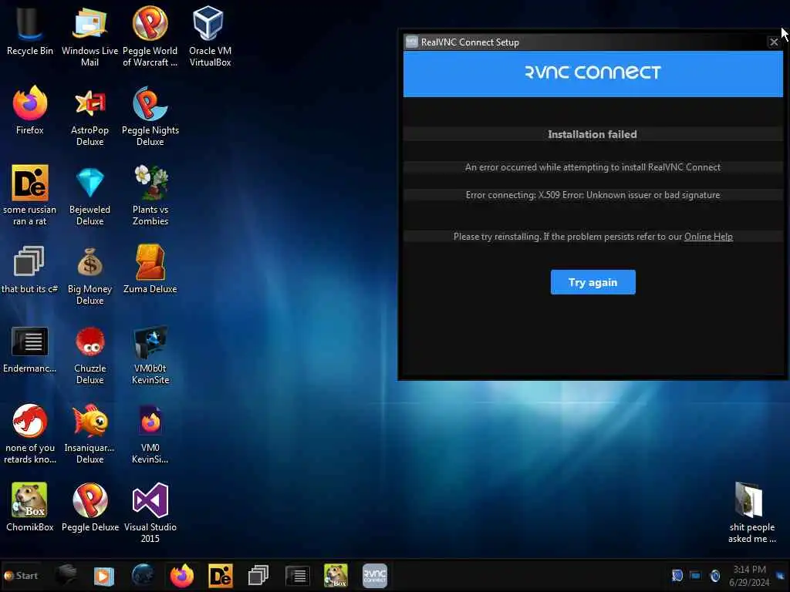
Task: Select Peggle Nights Deluxe desktop icon
Action: click(150, 116)
